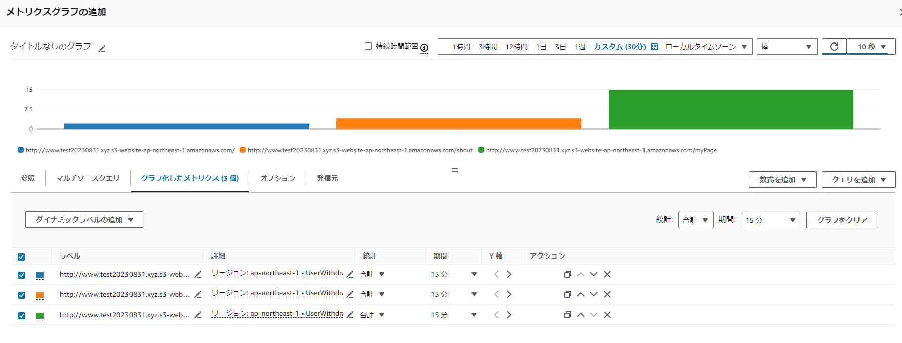Click the orange /about legend entry
This screenshot has width=902, height=343.
[356, 150]
